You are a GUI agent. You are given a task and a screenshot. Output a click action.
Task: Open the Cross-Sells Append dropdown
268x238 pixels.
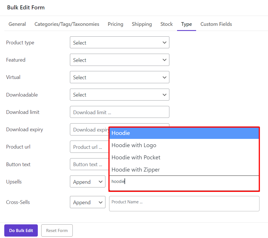(88, 202)
